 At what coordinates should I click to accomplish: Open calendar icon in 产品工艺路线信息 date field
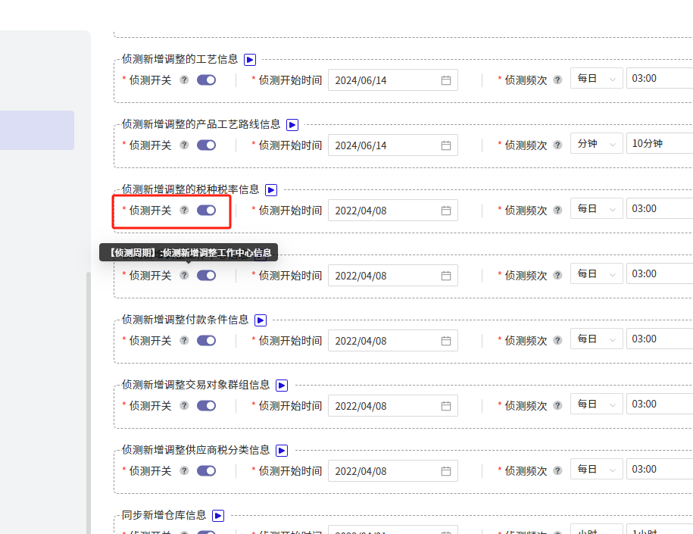(x=446, y=145)
